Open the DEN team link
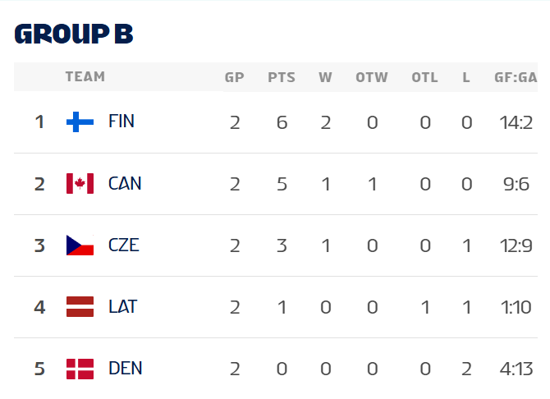Screen dimensions: 550x399 125,368
